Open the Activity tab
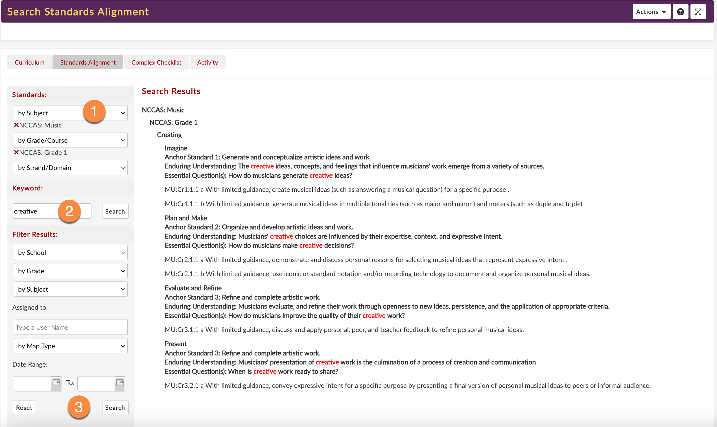 [x=207, y=62]
